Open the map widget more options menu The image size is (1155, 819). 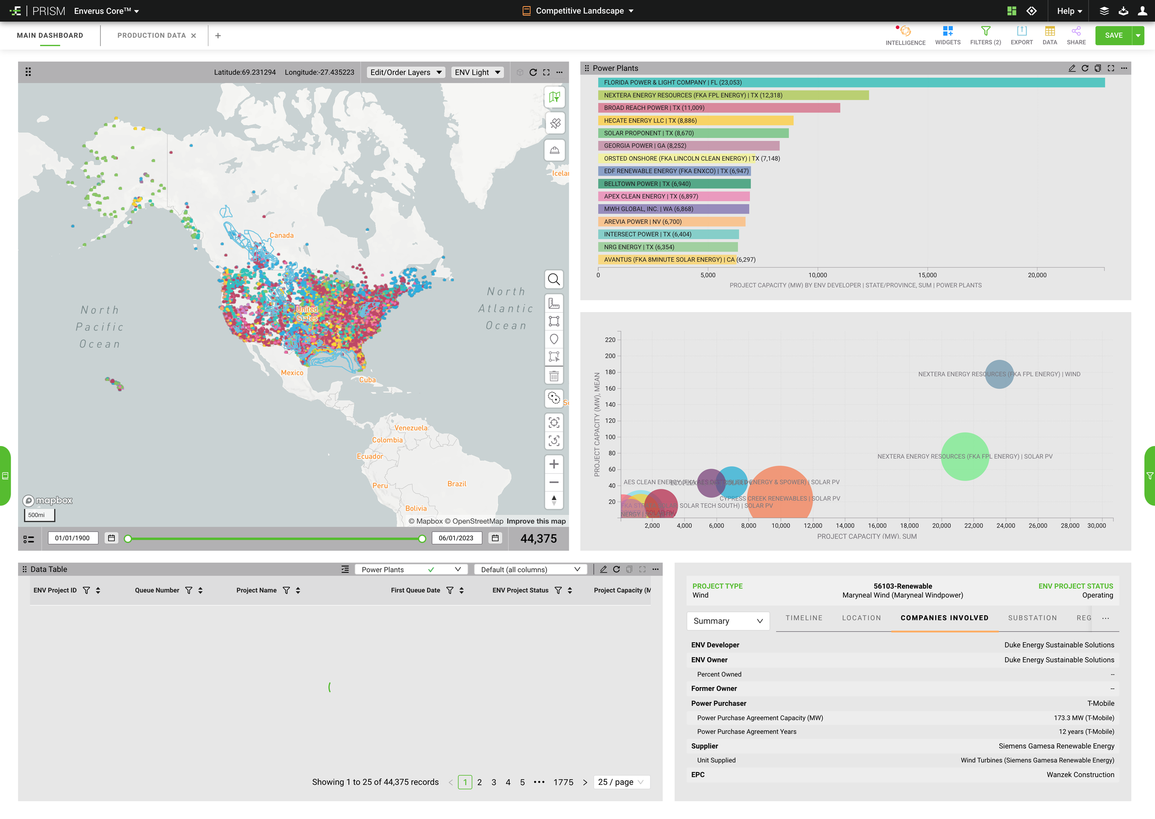pyautogui.click(x=559, y=72)
